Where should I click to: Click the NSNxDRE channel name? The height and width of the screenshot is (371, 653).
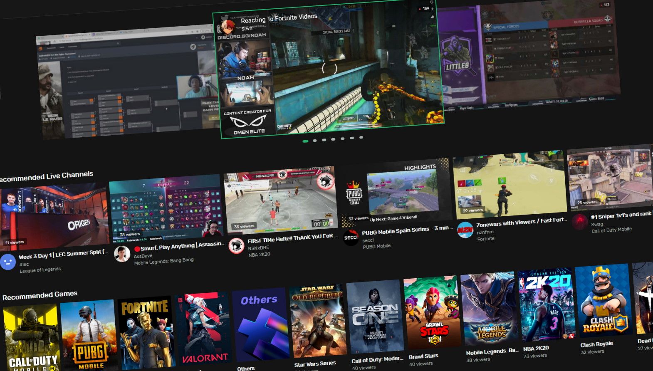point(259,247)
